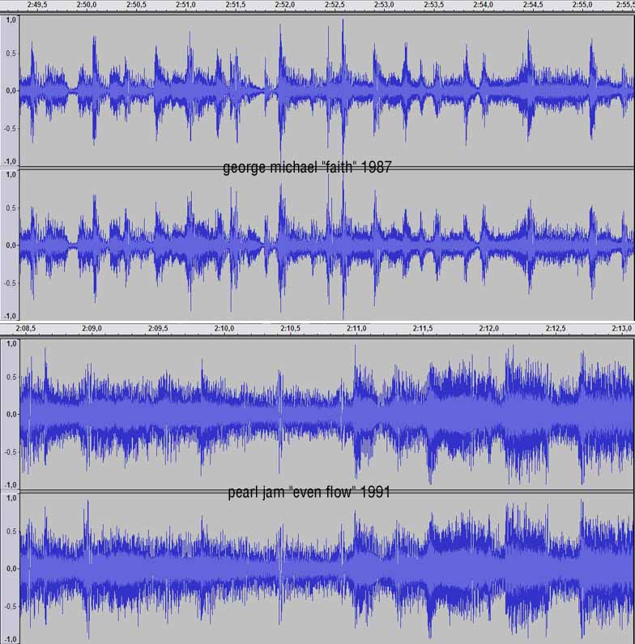Click the 2:13,0 timeline ruler mark
The image size is (635, 644).
tap(621, 329)
